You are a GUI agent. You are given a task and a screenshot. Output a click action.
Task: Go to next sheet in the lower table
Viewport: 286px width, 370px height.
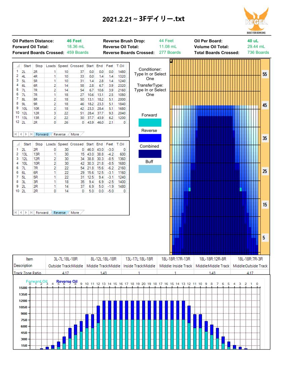coord(26,213)
